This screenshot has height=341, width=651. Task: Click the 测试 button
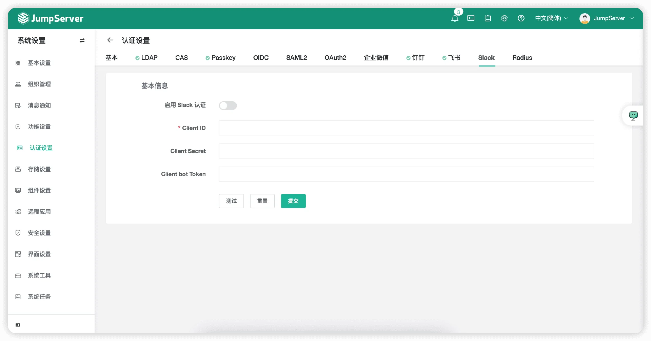click(x=231, y=201)
